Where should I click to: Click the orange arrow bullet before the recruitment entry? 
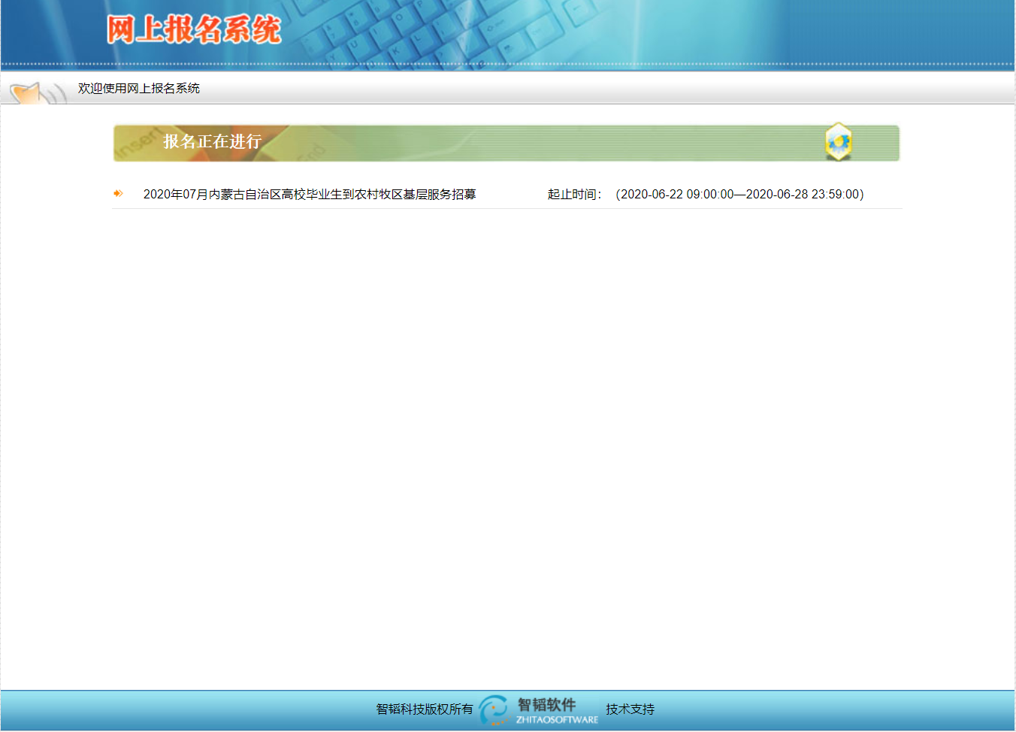click(118, 194)
